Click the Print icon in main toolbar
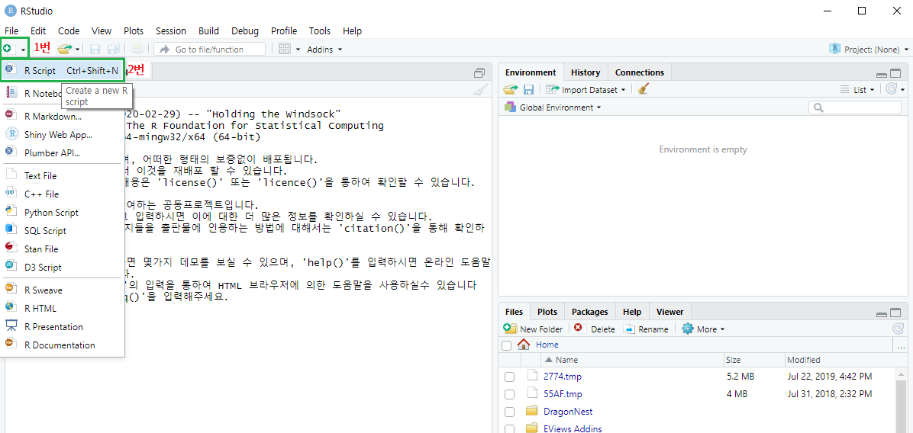The width and height of the screenshot is (913, 433). [137, 50]
